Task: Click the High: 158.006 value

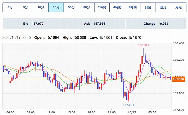Action: tap(74, 38)
